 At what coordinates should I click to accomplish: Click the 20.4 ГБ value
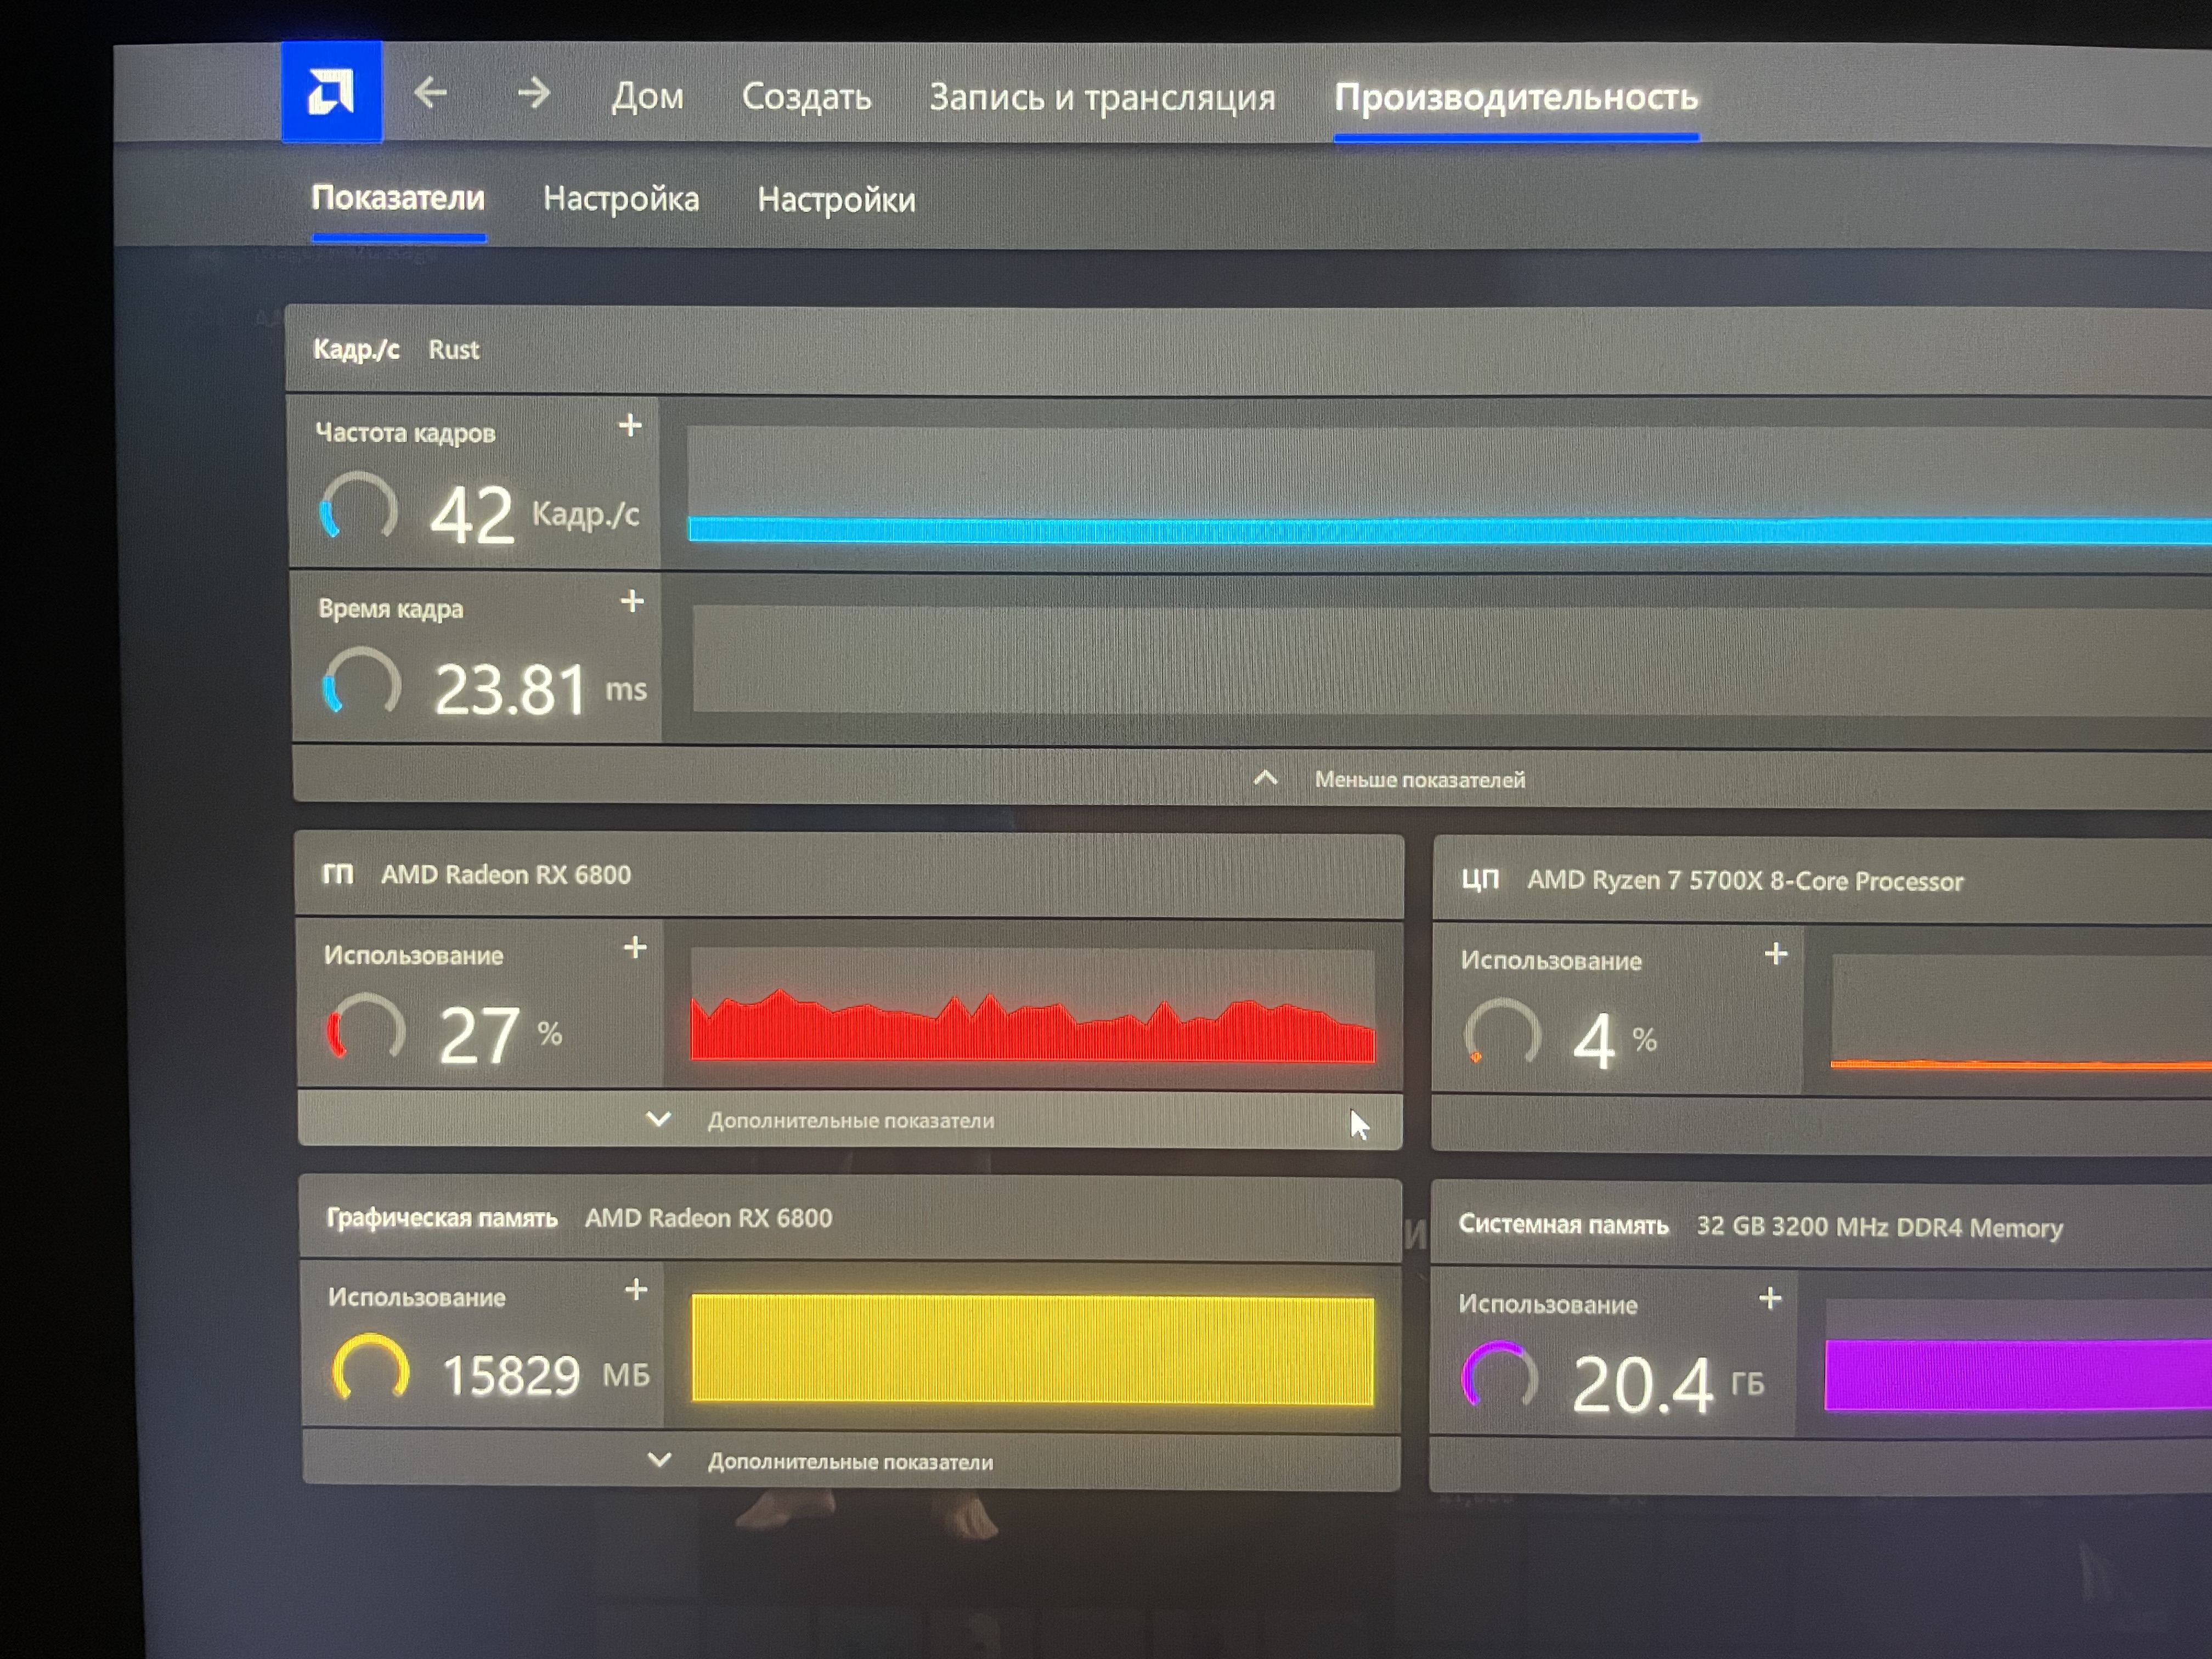click(x=1668, y=1384)
